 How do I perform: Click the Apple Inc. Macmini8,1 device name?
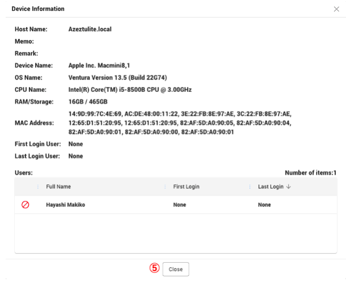coord(101,65)
